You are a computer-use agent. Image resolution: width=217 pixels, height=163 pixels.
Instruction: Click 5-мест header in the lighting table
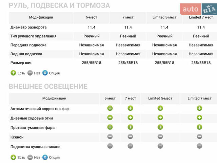tap(110, 98)
